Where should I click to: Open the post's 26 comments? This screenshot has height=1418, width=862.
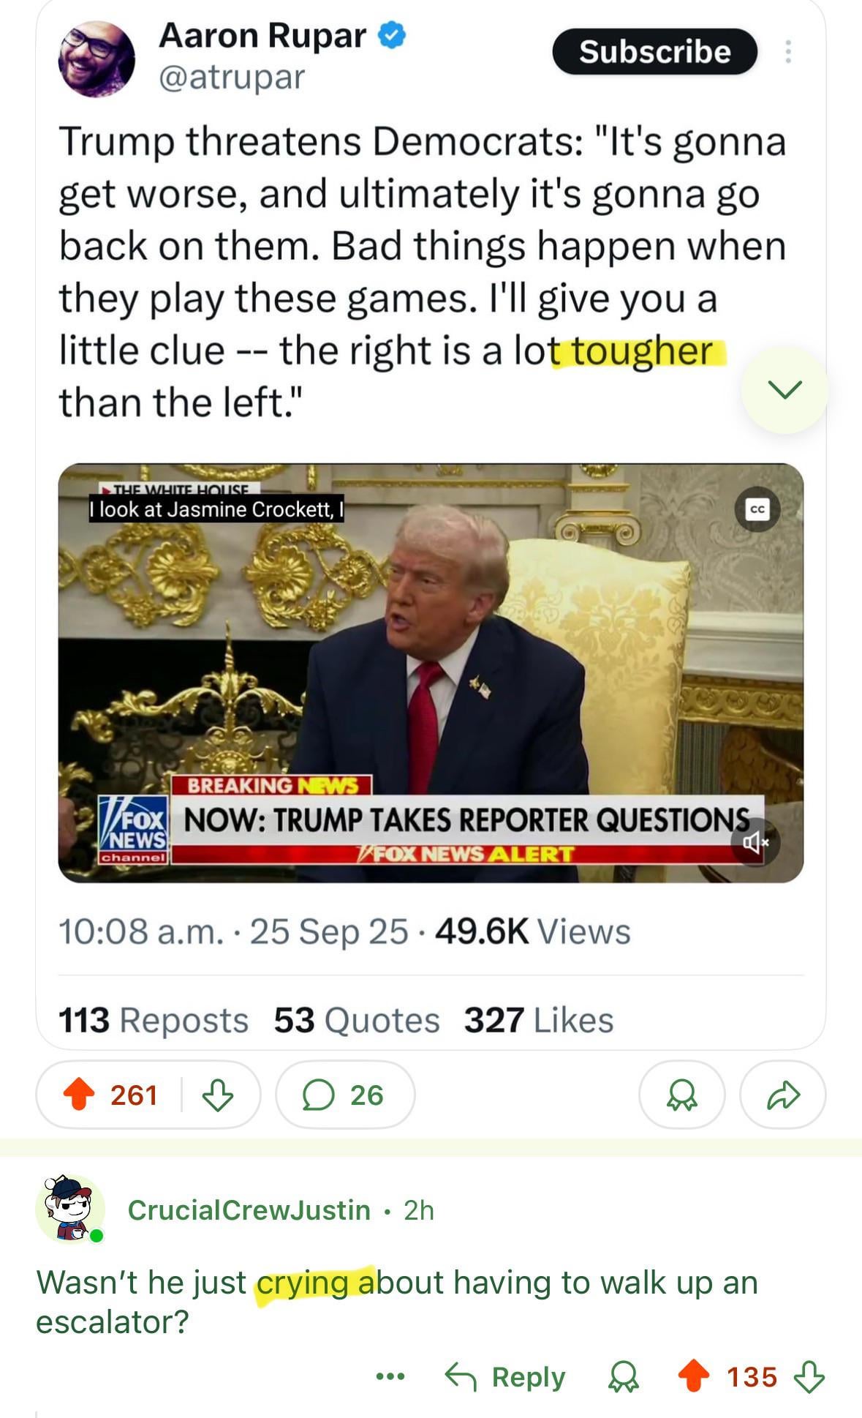click(x=345, y=1095)
